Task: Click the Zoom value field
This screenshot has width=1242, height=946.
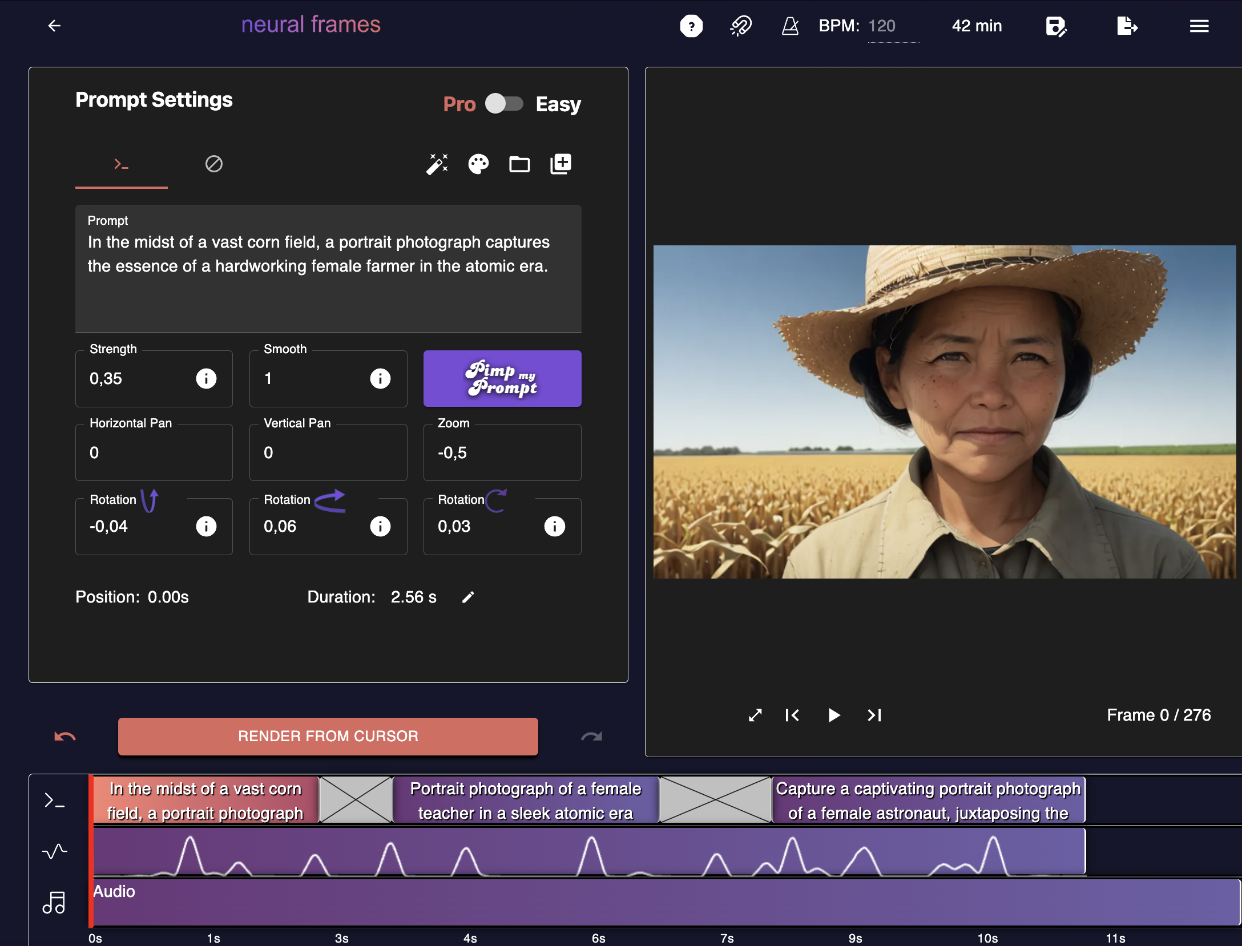Action: pos(501,453)
